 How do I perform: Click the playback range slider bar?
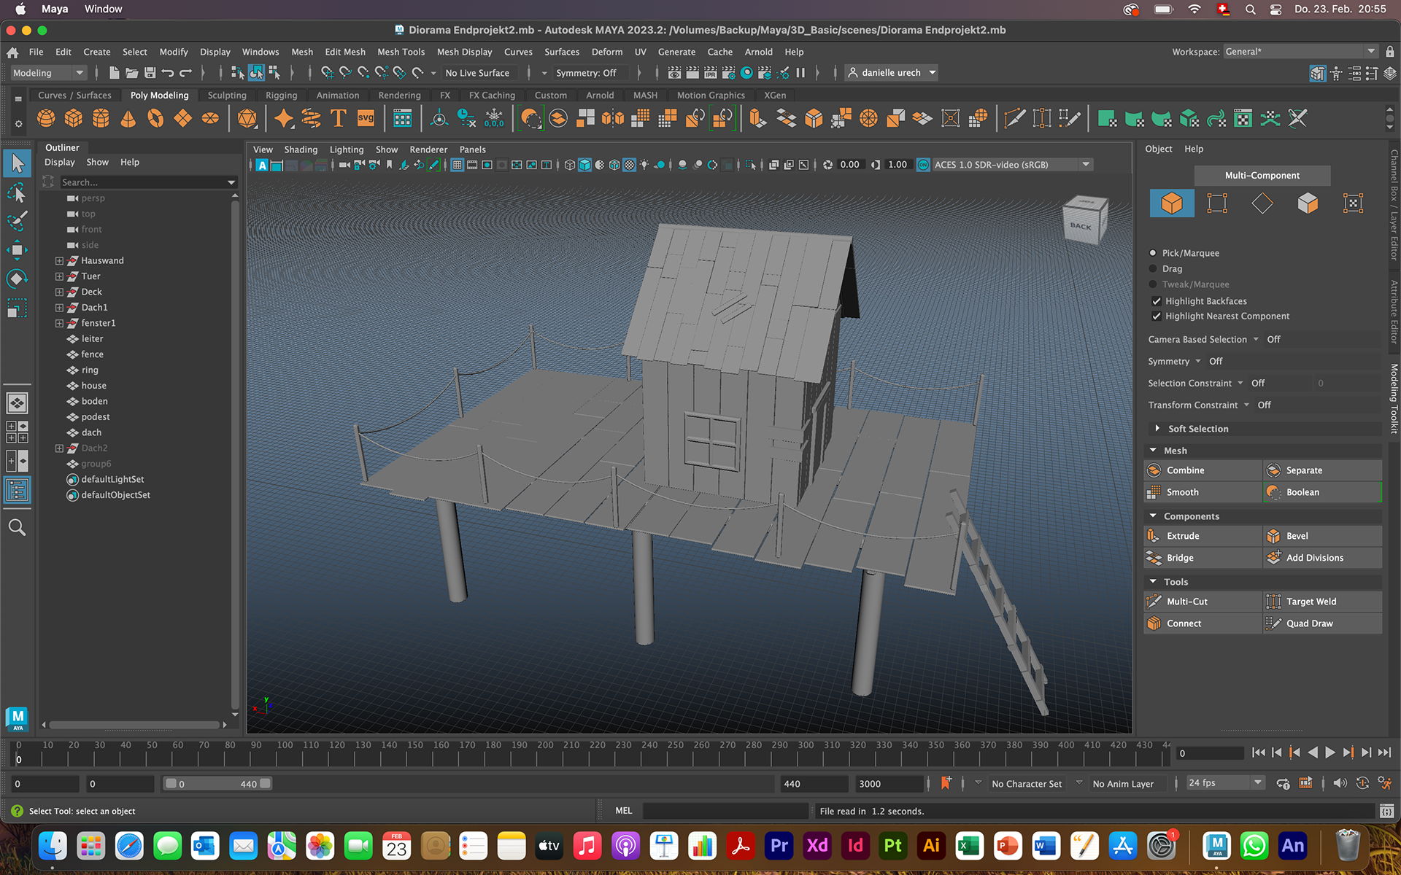[x=217, y=784]
